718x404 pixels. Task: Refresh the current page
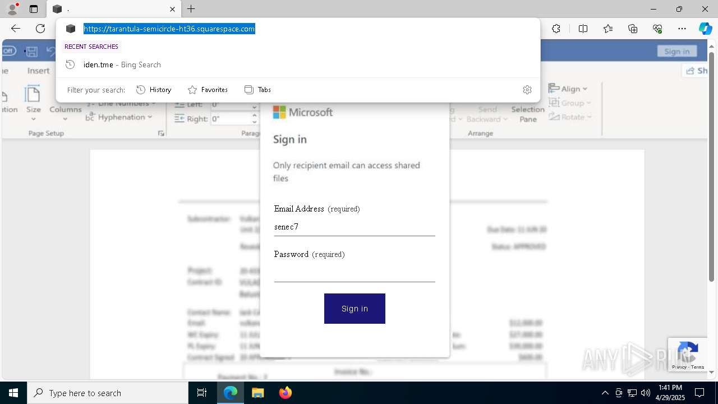tap(40, 29)
